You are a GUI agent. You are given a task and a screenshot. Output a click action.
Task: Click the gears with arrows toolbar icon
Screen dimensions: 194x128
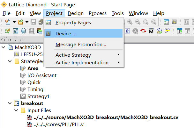click(x=159, y=31)
